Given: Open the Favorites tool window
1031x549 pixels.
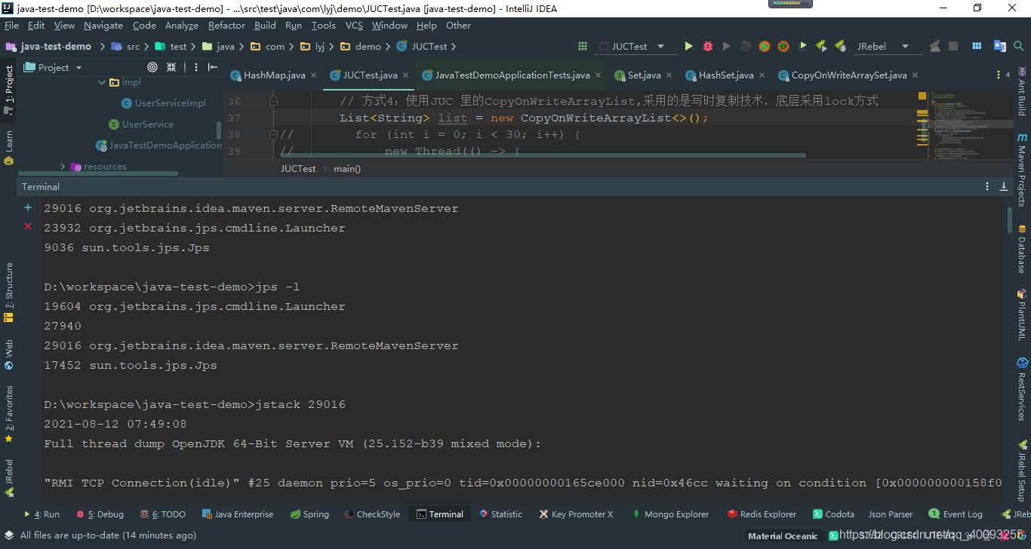Looking at the screenshot, I should (x=9, y=413).
